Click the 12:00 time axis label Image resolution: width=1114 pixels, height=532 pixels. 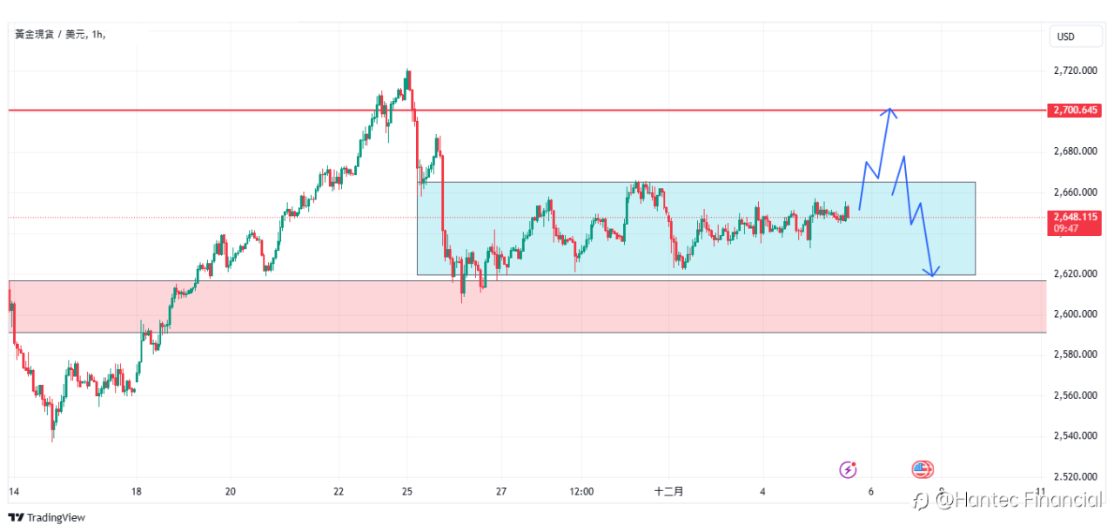tap(581, 492)
